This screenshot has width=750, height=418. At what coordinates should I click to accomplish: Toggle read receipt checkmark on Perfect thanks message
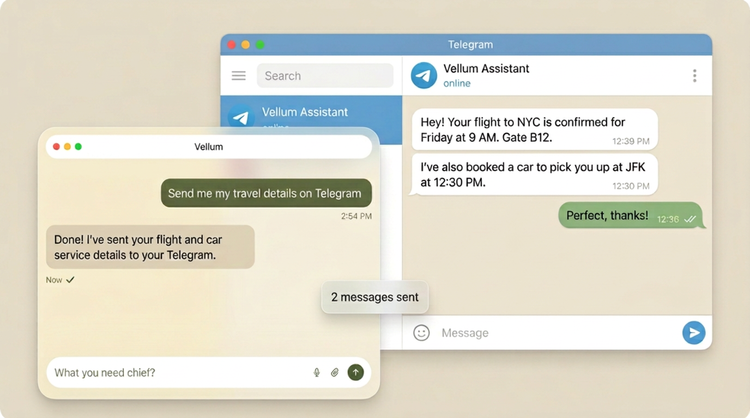[691, 219]
